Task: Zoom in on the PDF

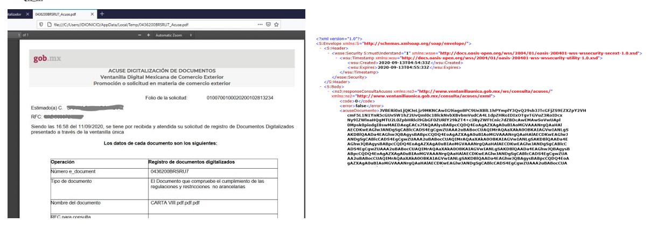Action: (x=149, y=35)
